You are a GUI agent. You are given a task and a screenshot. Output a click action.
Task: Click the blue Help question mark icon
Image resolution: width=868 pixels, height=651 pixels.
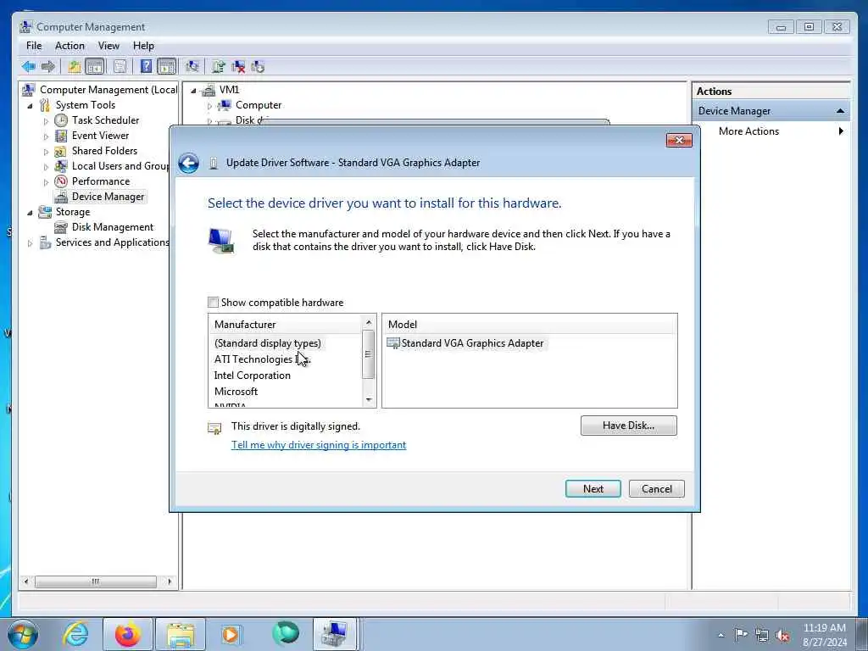point(146,67)
